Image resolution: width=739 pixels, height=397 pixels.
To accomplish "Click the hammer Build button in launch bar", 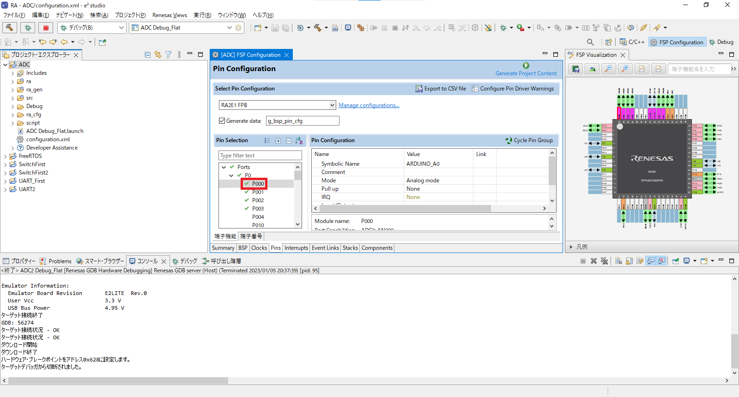I will pos(10,28).
